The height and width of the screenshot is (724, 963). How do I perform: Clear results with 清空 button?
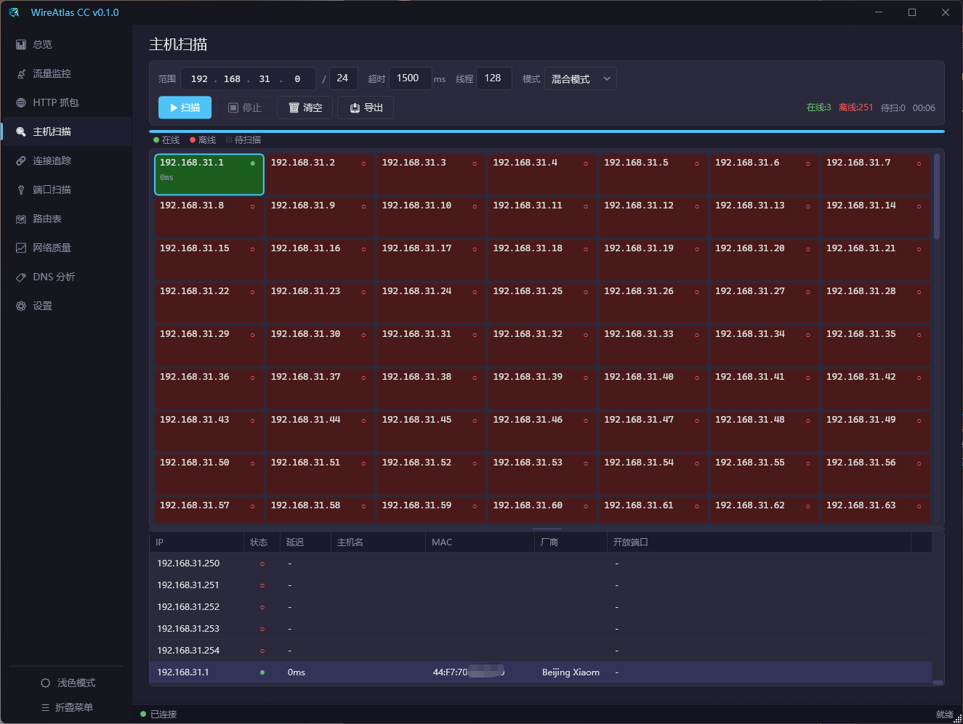[305, 107]
